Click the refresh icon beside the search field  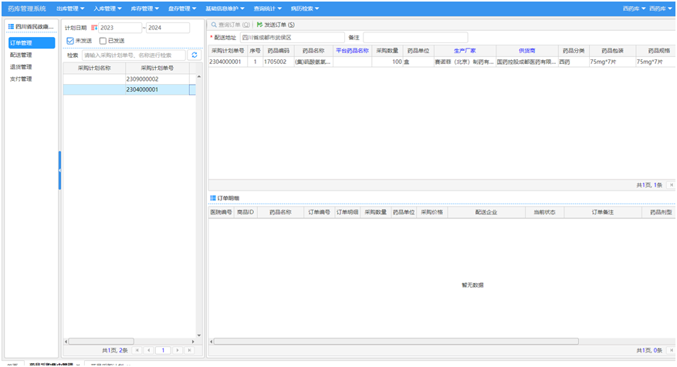point(195,56)
